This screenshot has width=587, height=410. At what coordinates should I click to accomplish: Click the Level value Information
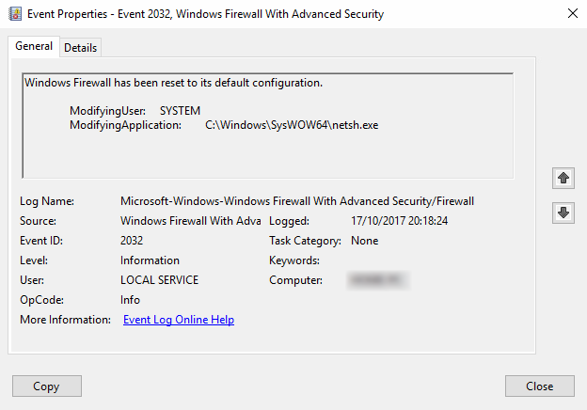click(150, 260)
